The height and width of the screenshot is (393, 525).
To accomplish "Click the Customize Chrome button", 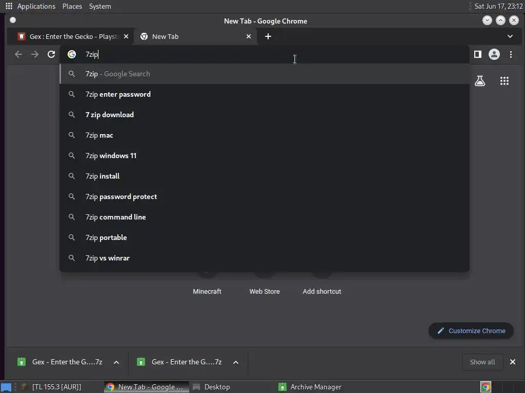I will pos(471,331).
